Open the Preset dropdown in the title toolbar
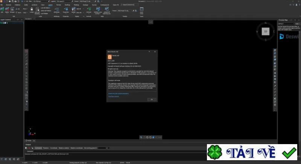 pyautogui.click(x=86, y=2)
